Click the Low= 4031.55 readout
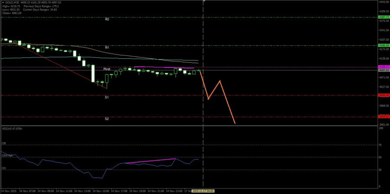The height and width of the screenshot is (194, 390). click(x=11, y=10)
